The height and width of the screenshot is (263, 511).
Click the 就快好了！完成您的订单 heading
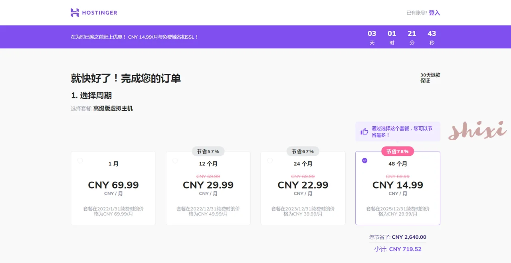(126, 78)
